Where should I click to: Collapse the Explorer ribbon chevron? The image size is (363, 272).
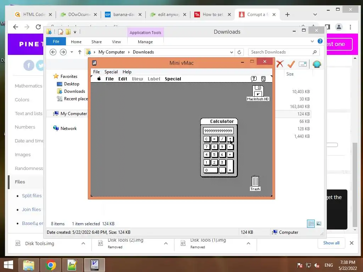click(312, 41)
